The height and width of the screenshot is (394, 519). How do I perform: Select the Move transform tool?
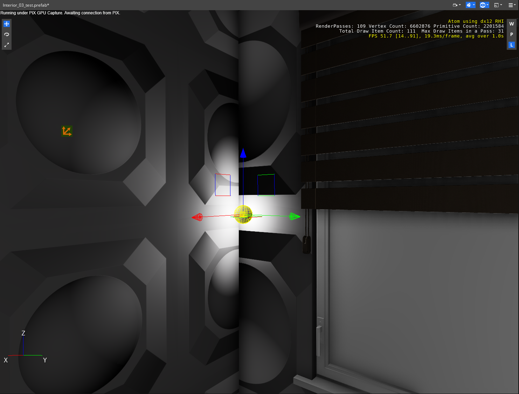(x=6, y=24)
